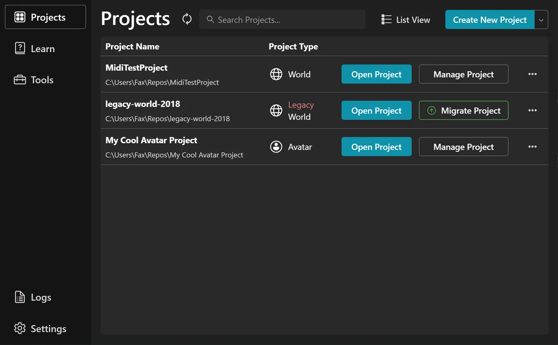
Task: Sort by the Project Type column header
Action: pyautogui.click(x=293, y=46)
